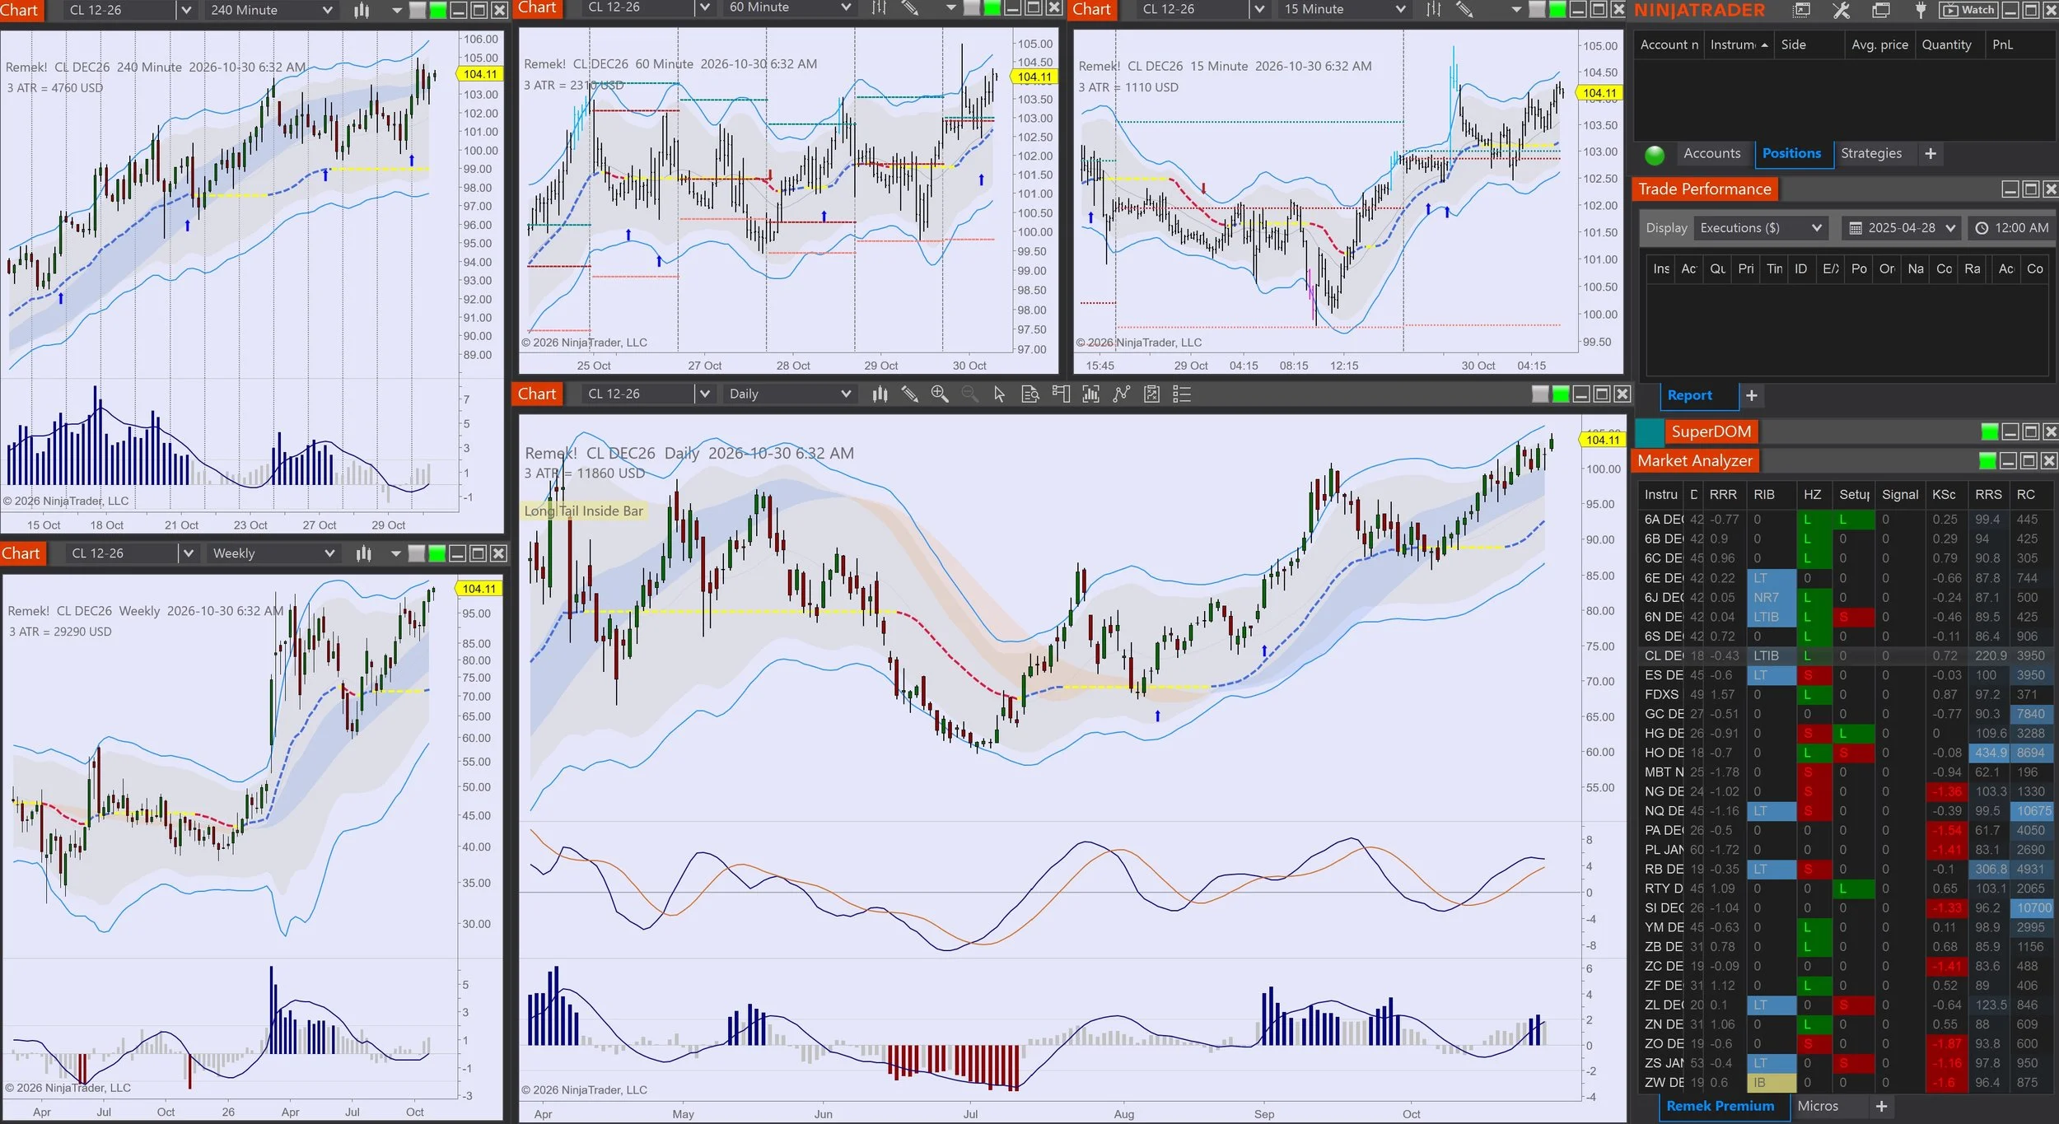The height and width of the screenshot is (1124, 2059).
Task: Click the 12:00 AM time field
Action: pos(2012,228)
